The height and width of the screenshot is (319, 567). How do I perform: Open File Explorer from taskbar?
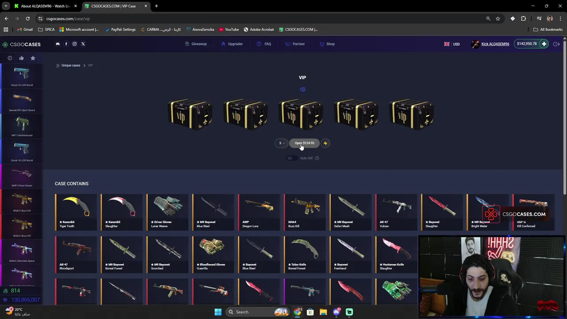pos(323,312)
